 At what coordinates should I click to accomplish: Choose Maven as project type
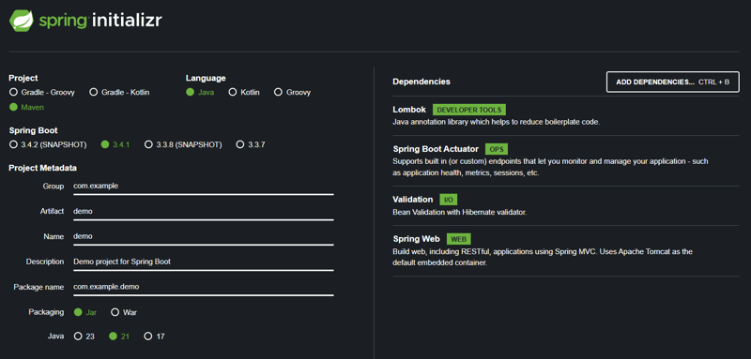(27, 107)
